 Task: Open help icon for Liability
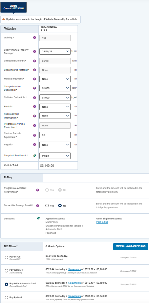click(x=35, y=37)
